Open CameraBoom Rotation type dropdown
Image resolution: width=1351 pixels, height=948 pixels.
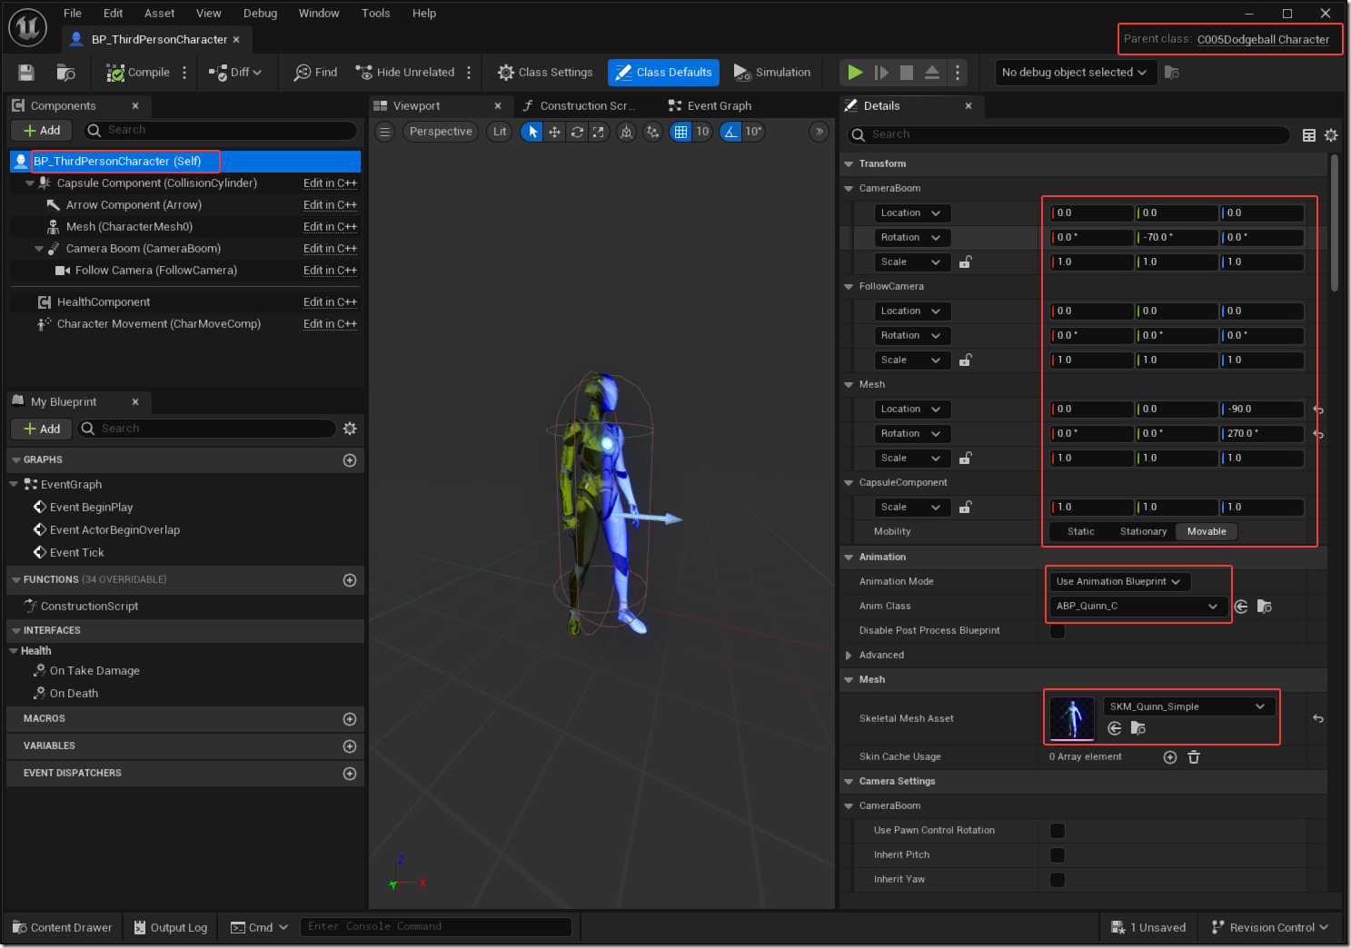coord(911,238)
